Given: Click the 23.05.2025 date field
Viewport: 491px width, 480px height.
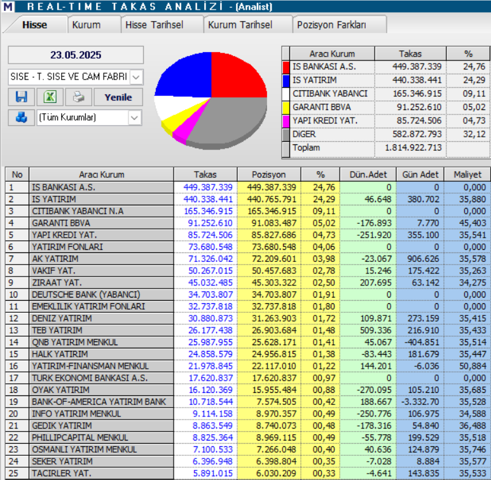Looking at the screenshot, I should [x=76, y=55].
